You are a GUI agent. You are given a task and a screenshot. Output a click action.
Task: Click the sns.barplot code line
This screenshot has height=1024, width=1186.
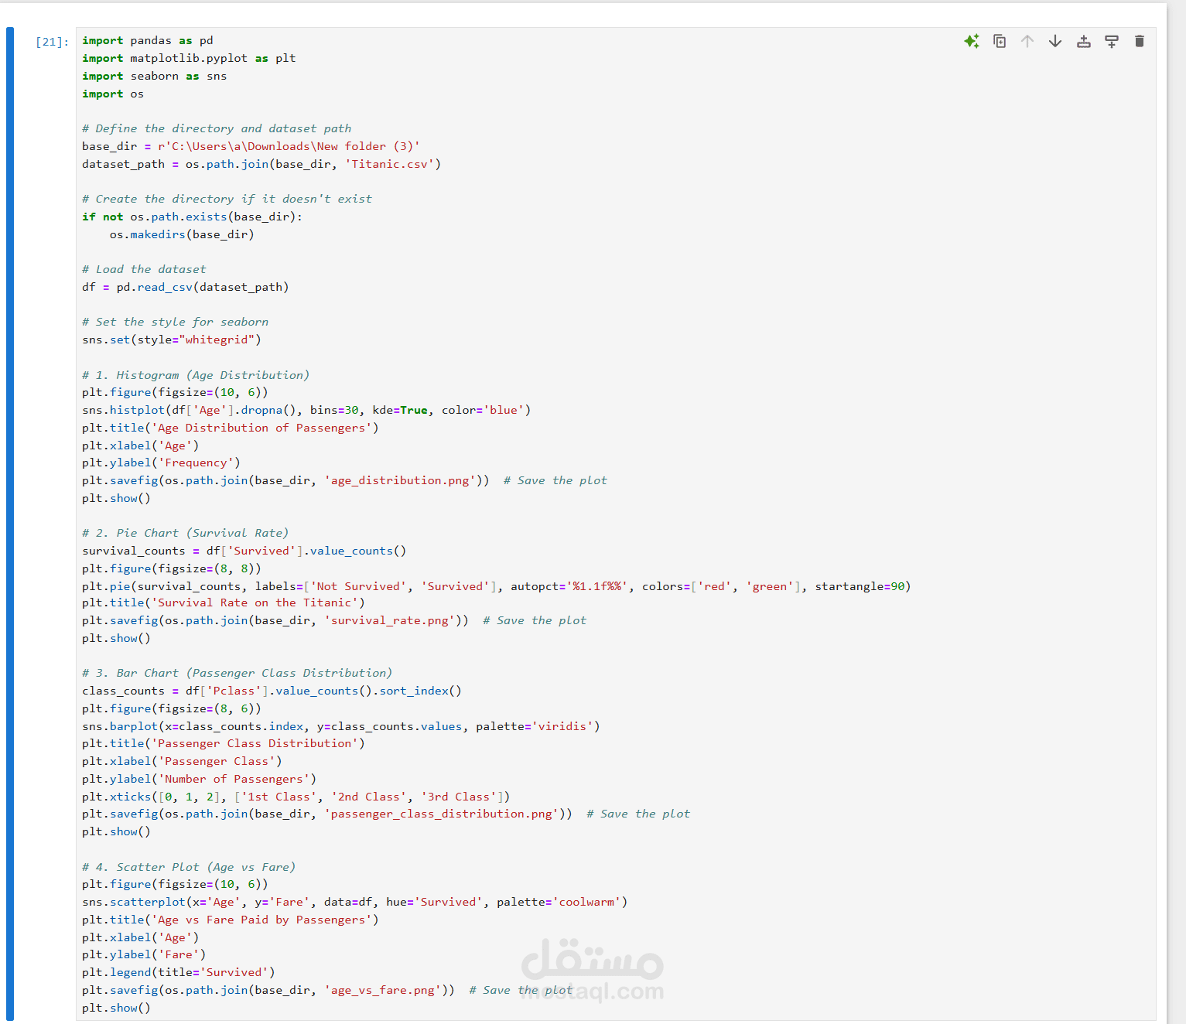click(341, 726)
